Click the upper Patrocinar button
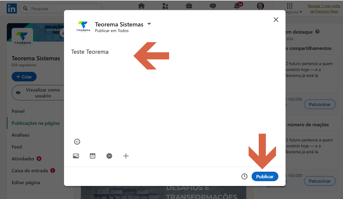This screenshot has width=343, height=199. coord(319,105)
